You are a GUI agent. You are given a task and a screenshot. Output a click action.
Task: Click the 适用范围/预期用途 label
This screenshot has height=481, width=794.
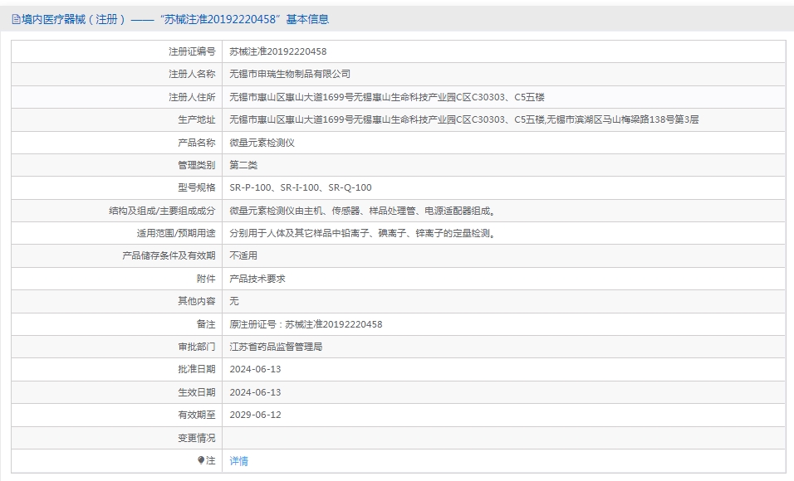coord(176,233)
